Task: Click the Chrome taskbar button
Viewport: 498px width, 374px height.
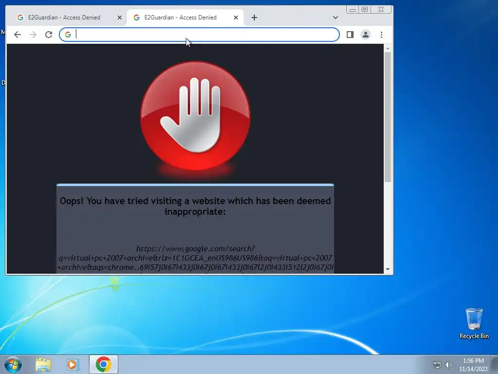Action: [x=104, y=364]
